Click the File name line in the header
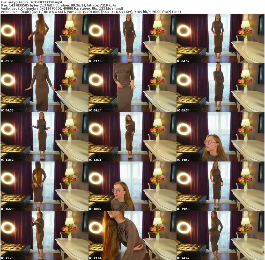Viewport: 265px width, 260px height. click(31, 2)
